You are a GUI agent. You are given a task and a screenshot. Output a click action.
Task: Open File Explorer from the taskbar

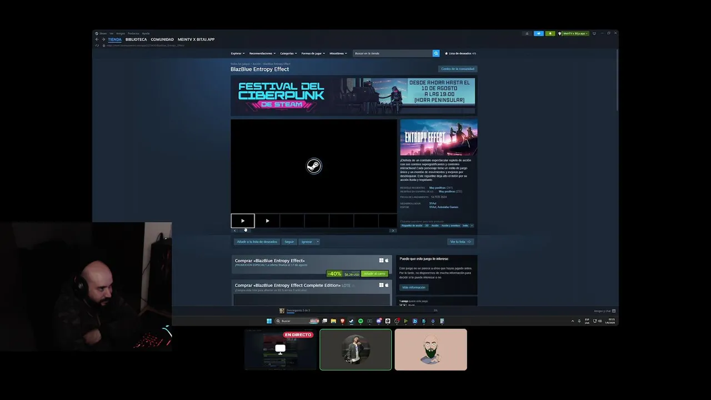pos(333,321)
